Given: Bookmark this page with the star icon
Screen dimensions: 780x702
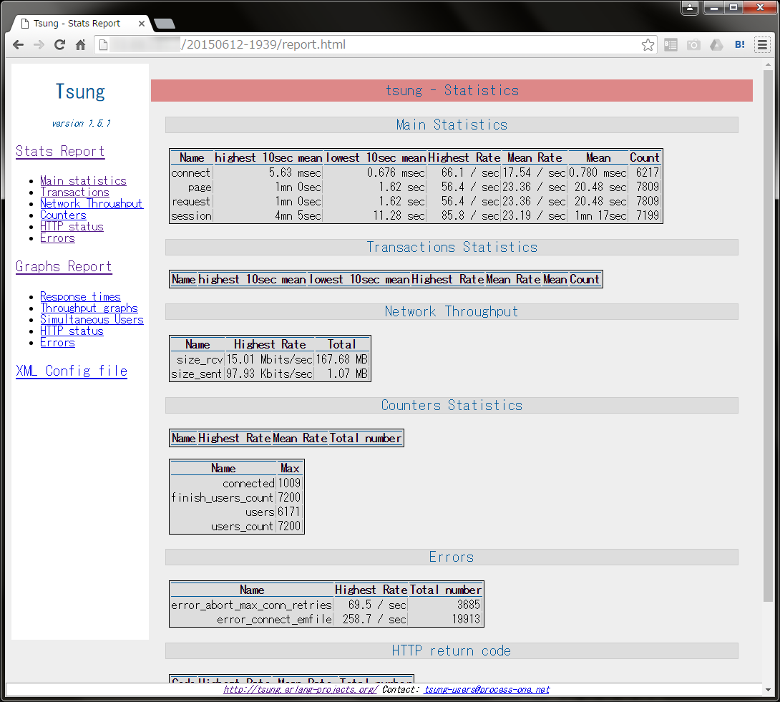Looking at the screenshot, I should pyautogui.click(x=648, y=45).
